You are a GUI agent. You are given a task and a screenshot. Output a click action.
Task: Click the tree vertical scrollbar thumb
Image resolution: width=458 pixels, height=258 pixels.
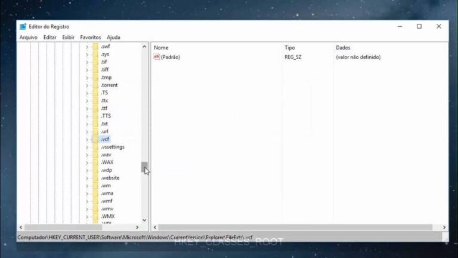click(144, 167)
